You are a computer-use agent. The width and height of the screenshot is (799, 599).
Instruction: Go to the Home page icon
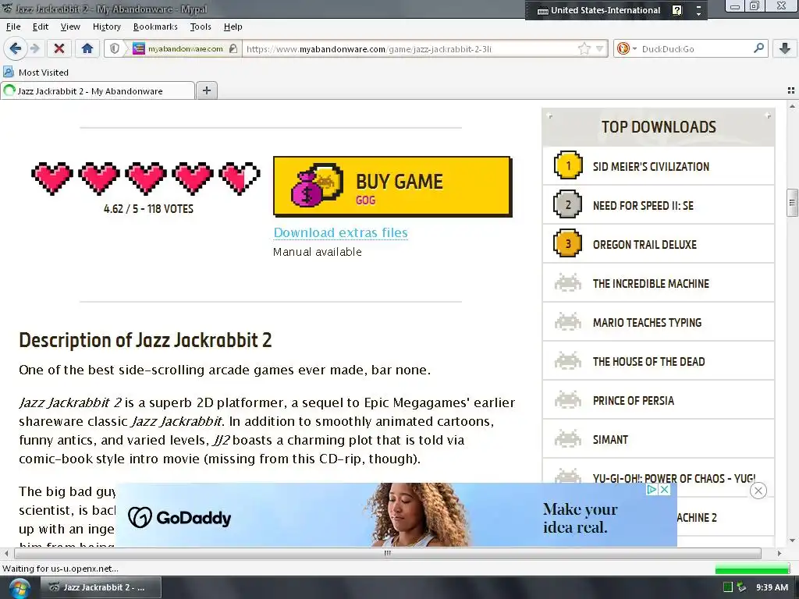pyautogui.click(x=87, y=48)
